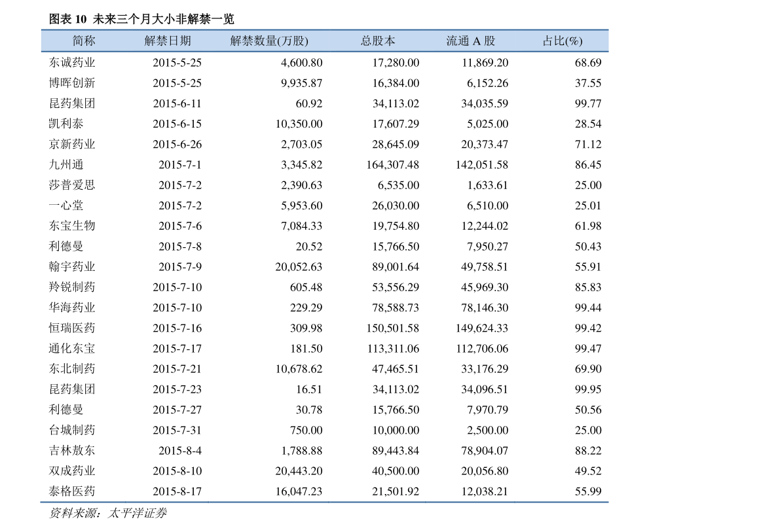Click the date 2015-7-27
Image resolution: width=780 pixels, height=532 pixels.
pyautogui.click(x=177, y=410)
